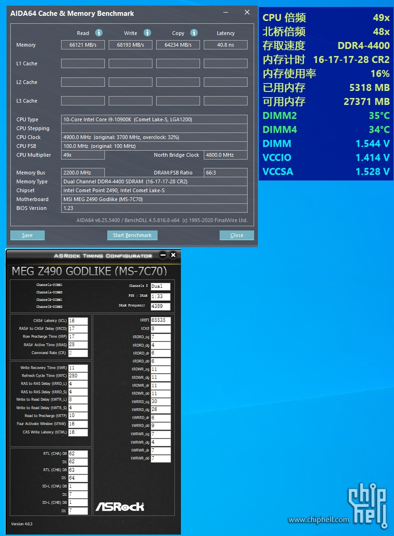The height and width of the screenshot is (536, 394).
Task: Click the tREFI 65535 field
Action: 160,320
